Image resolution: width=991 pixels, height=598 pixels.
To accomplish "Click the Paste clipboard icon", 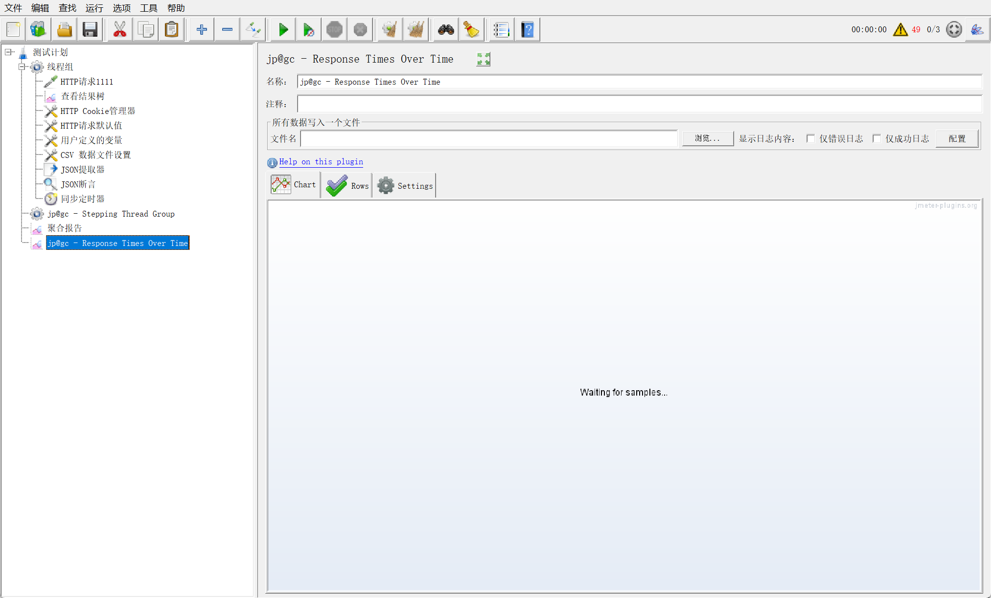I will pyautogui.click(x=171, y=29).
